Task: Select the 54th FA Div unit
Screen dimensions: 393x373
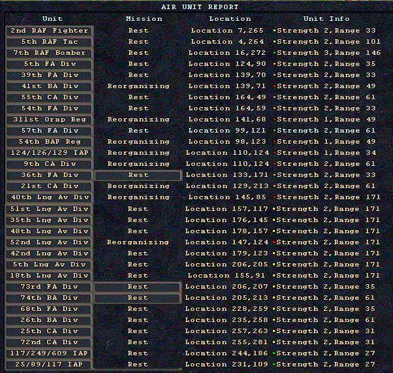Action: point(49,108)
